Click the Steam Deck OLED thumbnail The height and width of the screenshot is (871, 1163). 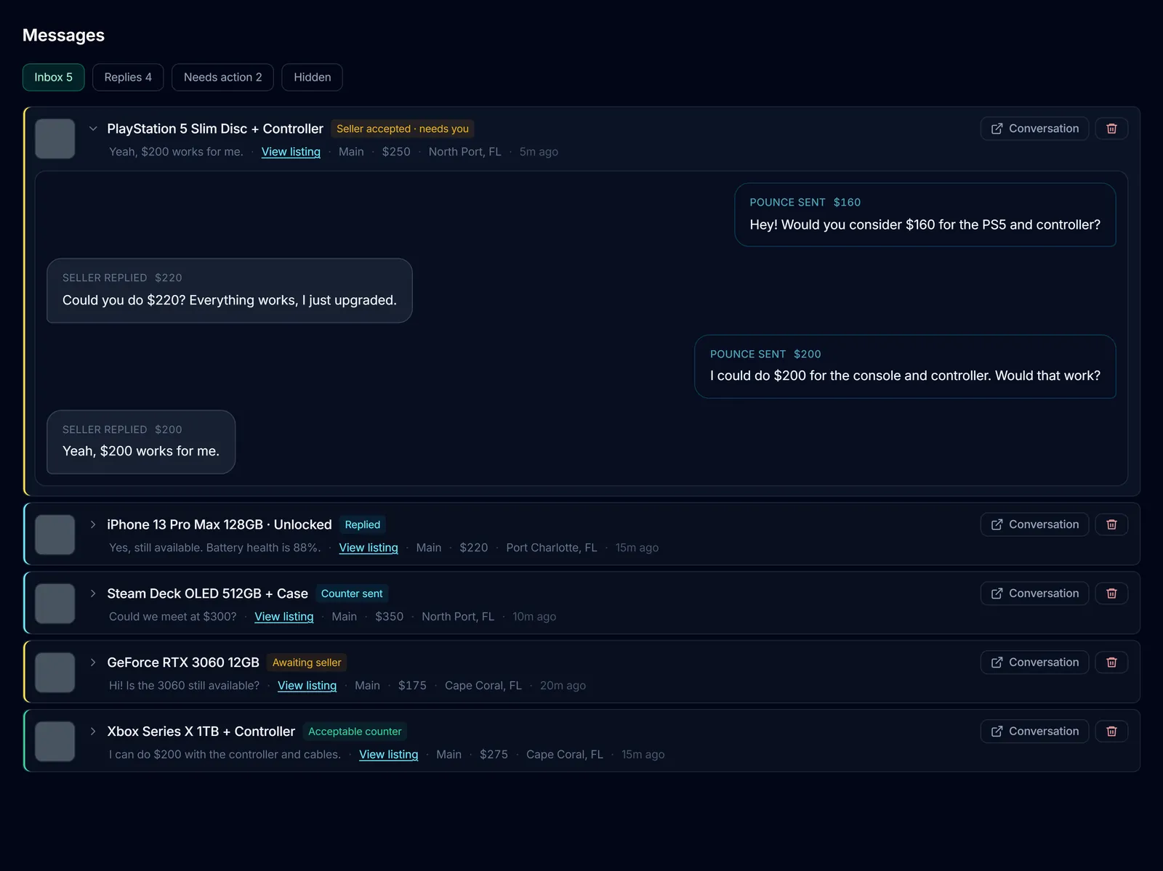pos(55,604)
